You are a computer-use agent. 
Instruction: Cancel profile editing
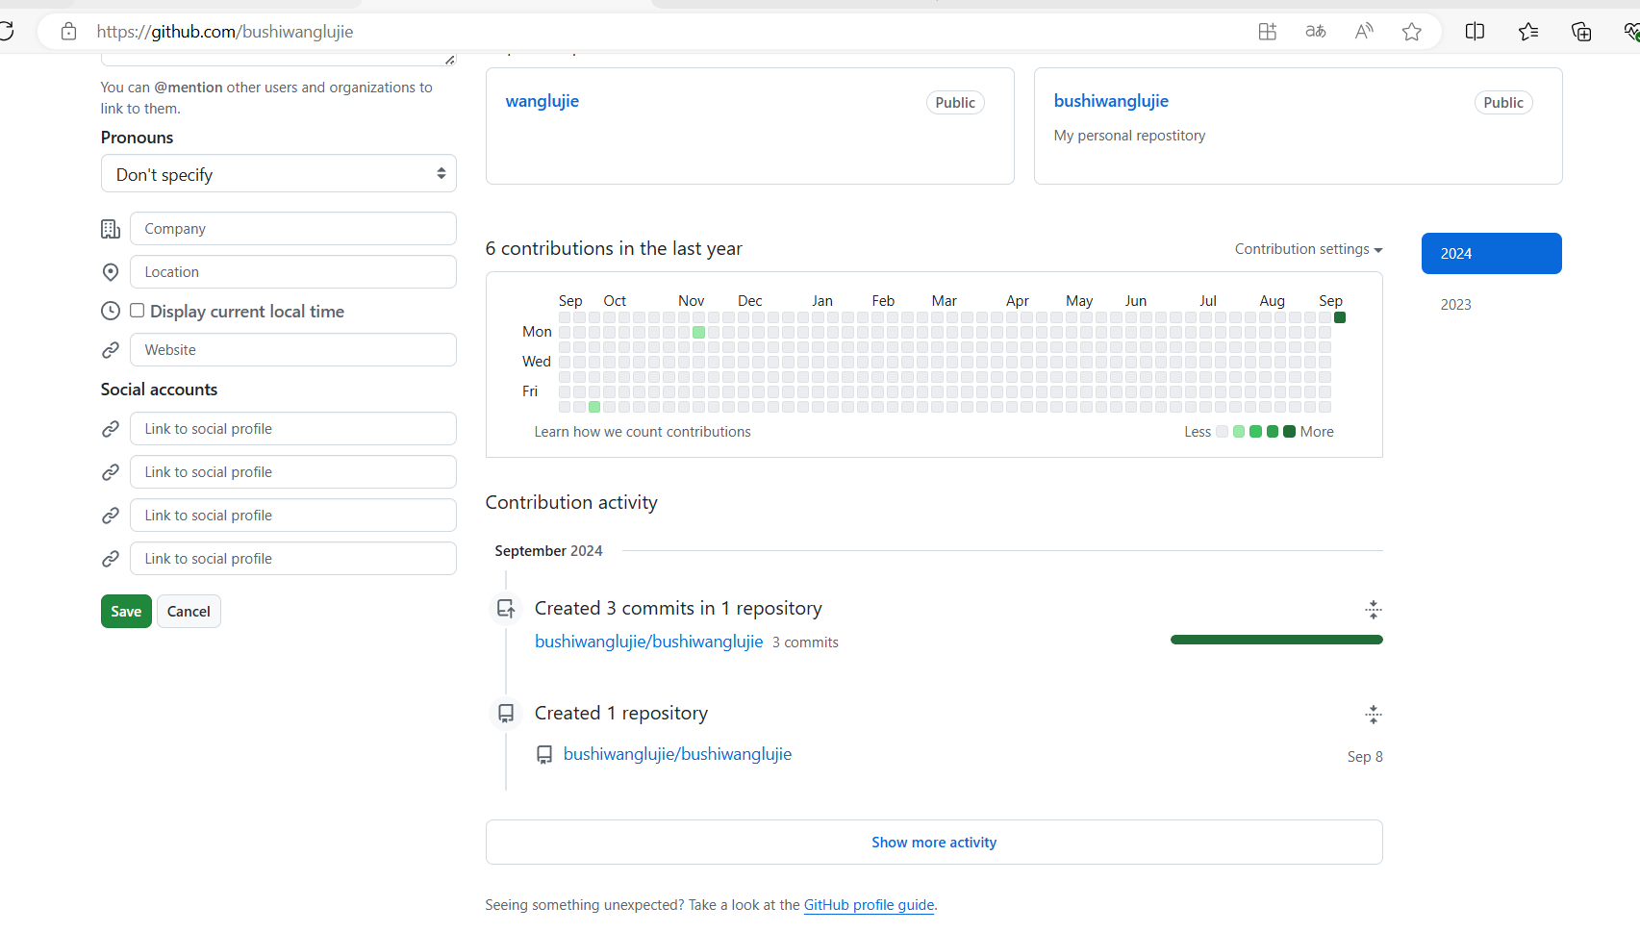point(189,612)
